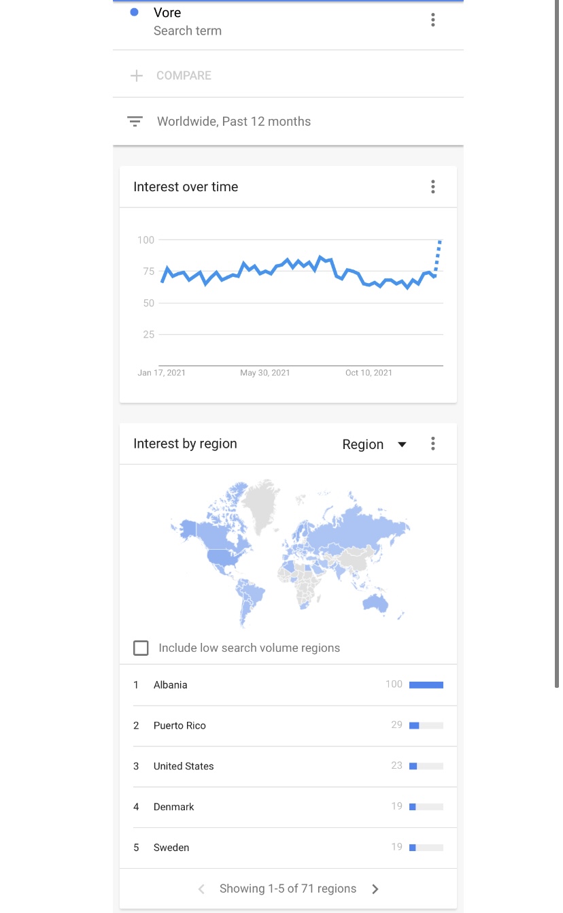The height and width of the screenshot is (913, 563).
Task: Click the Vore search term field
Action: [x=272, y=21]
